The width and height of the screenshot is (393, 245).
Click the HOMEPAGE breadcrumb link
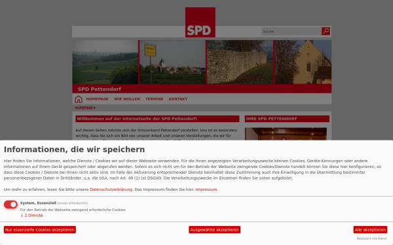click(84, 108)
